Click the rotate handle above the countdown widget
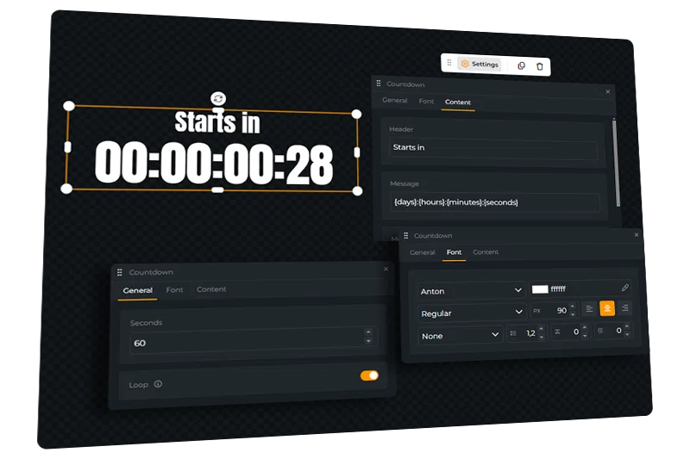This screenshot has height=459, width=690. click(x=218, y=99)
